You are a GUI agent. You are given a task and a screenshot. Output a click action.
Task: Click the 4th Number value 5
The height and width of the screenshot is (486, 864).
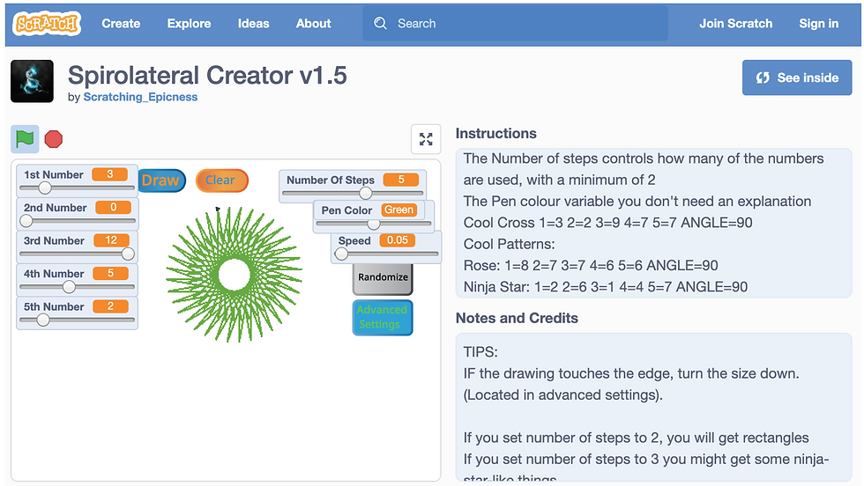(110, 274)
